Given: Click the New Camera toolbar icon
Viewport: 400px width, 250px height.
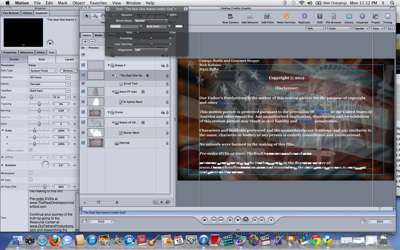Looking at the screenshot, I should [230, 16].
